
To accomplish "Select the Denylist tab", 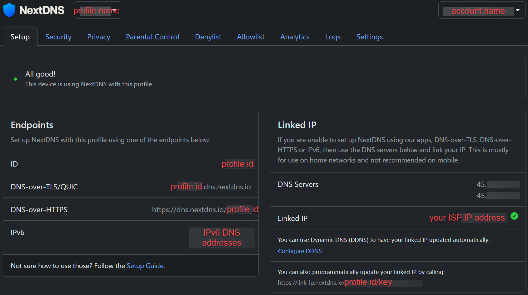I will tap(208, 37).
